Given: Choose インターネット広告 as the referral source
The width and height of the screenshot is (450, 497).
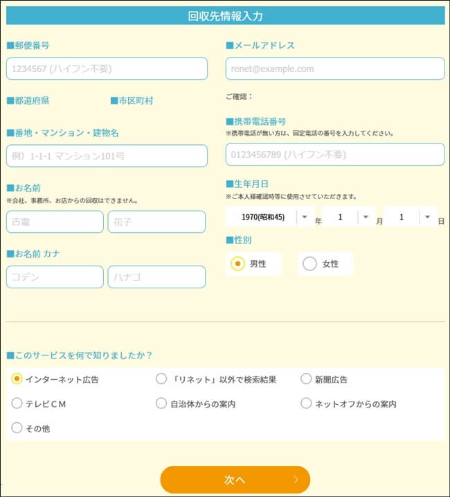Looking at the screenshot, I should pyautogui.click(x=17, y=379).
